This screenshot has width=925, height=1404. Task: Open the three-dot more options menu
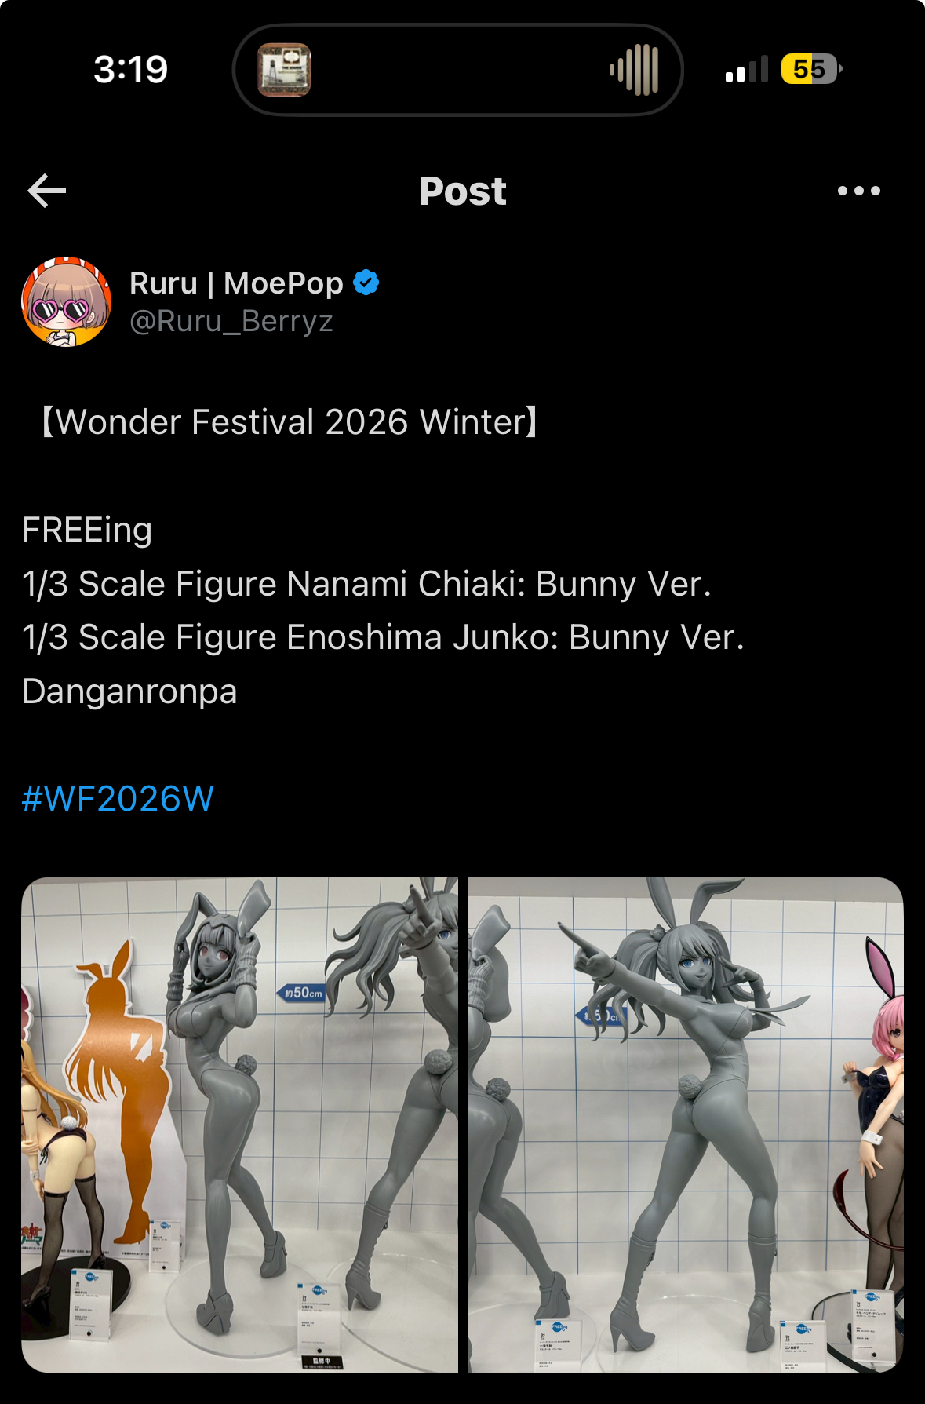(x=859, y=191)
